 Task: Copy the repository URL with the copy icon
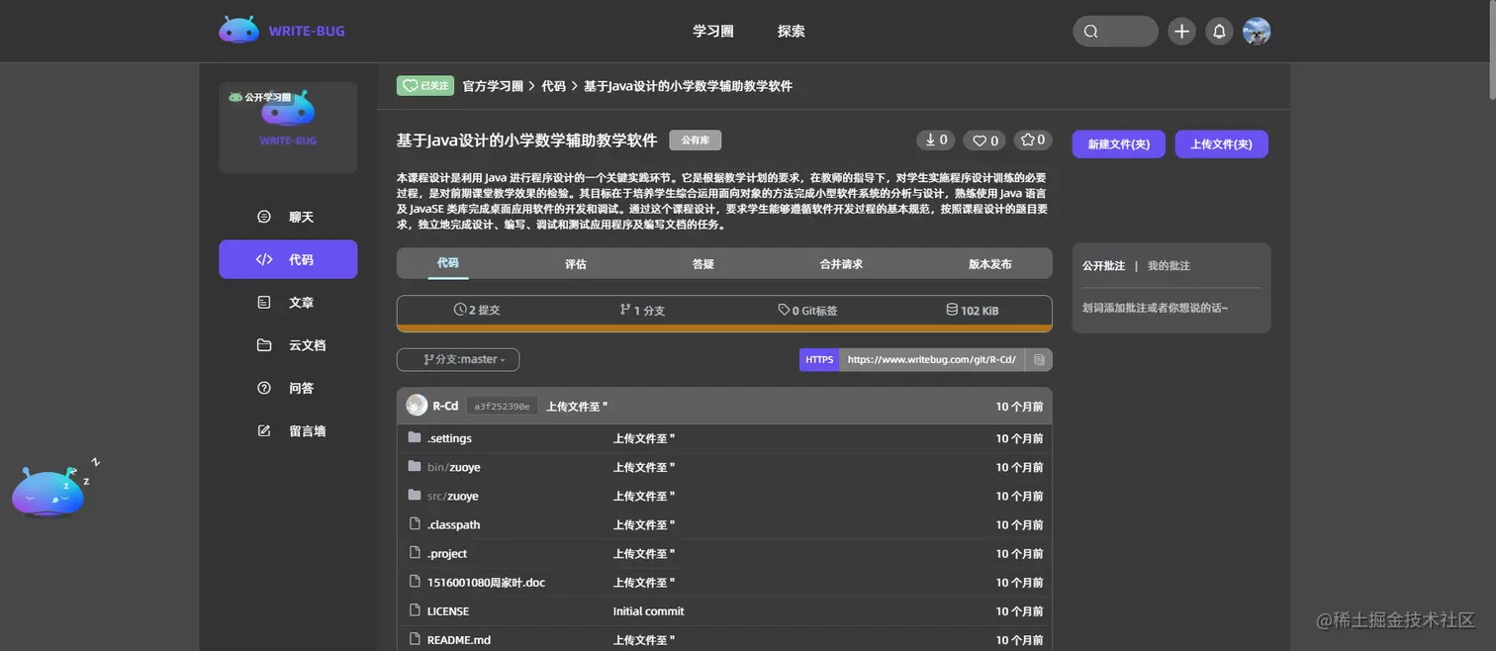[x=1039, y=359]
